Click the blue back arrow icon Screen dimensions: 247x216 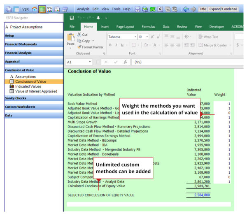186,9
